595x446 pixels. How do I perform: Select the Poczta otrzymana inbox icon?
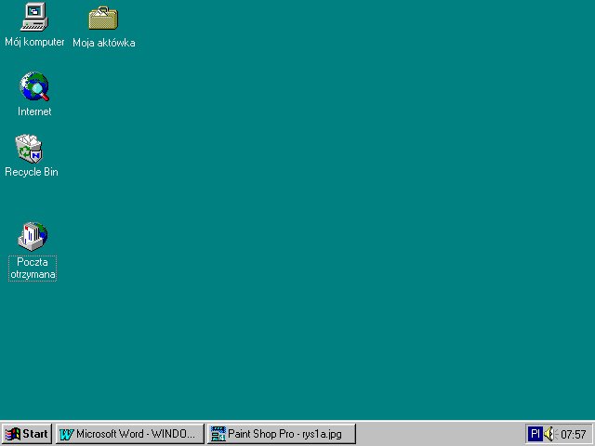coord(33,236)
